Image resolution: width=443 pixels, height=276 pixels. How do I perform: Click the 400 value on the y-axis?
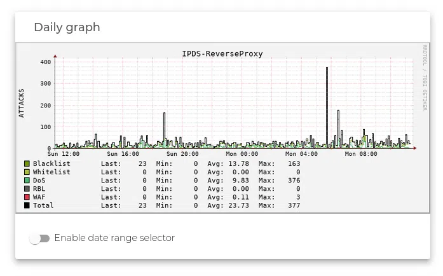pyautogui.click(x=44, y=62)
